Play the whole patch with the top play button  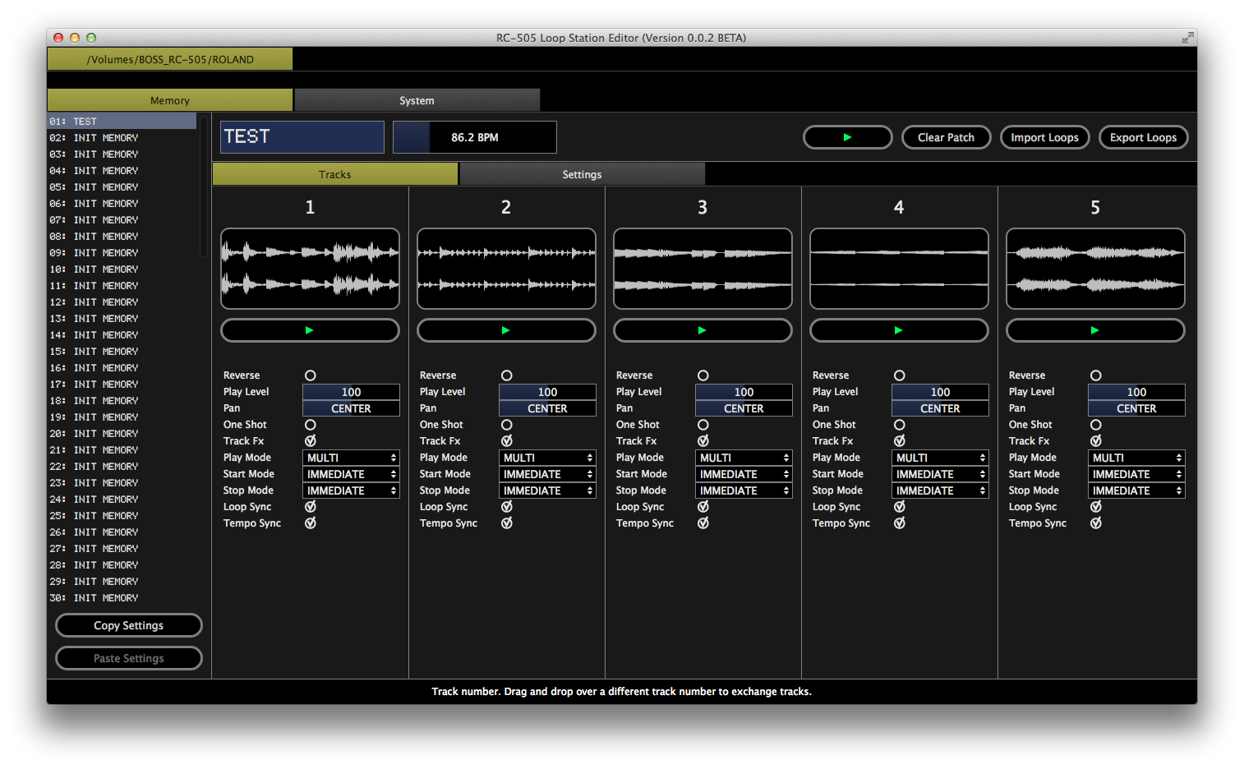847,137
